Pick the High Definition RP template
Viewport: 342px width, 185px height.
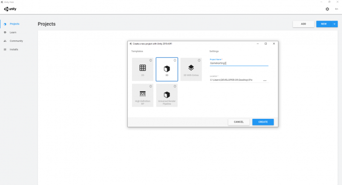pyautogui.click(x=143, y=95)
